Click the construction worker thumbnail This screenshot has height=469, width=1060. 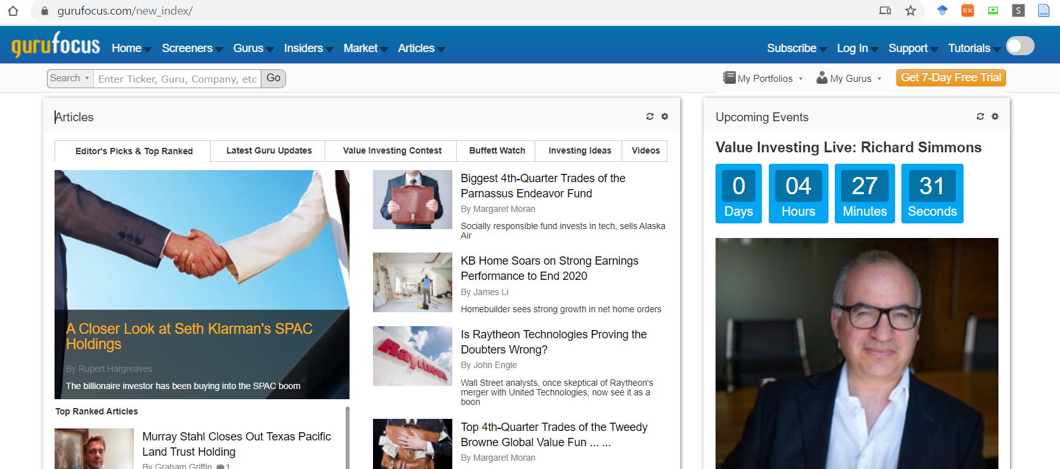pos(412,282)
